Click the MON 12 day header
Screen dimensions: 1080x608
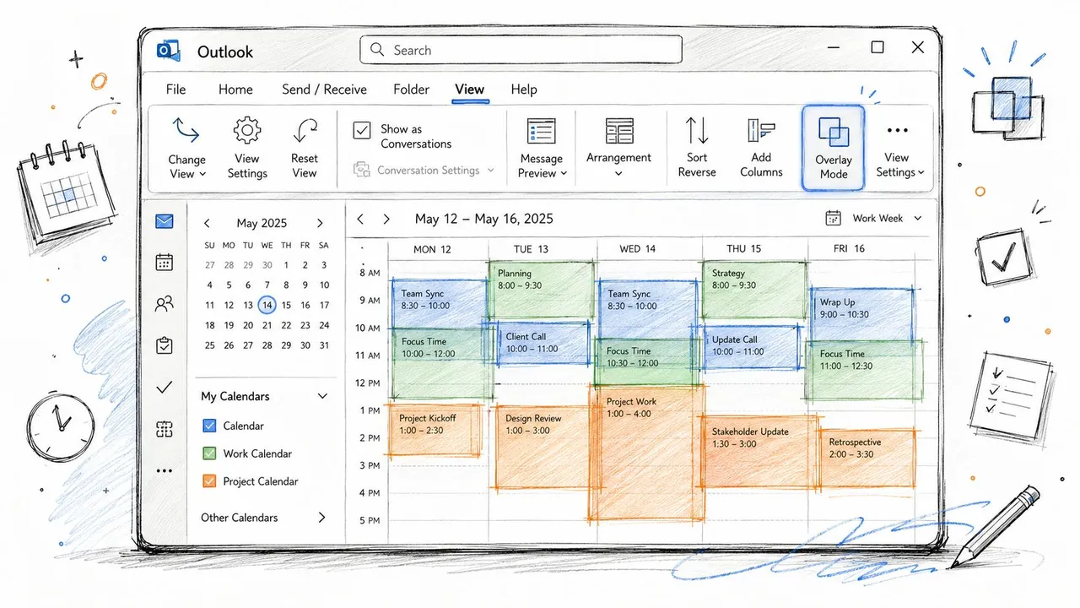click(x=432, y=249)
